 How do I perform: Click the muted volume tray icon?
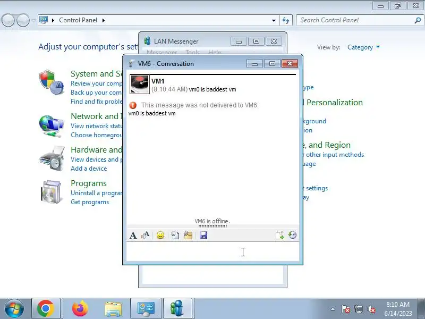(x=371, y=309)
